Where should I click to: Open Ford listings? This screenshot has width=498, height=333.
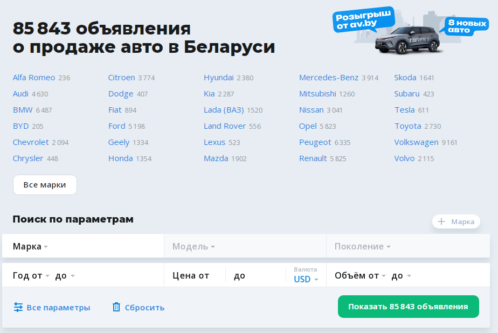click(117, 126)
